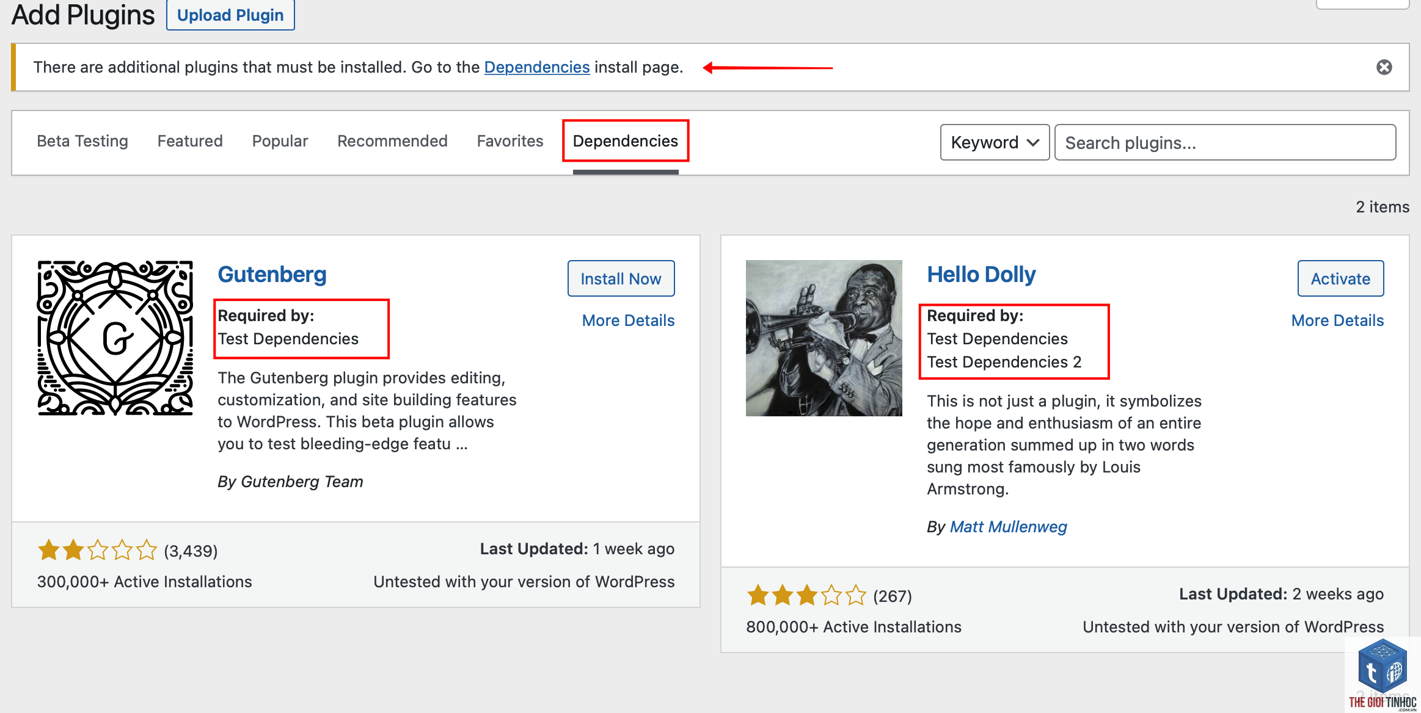Open More Details for Gutenberg

[x=628, y=320]
